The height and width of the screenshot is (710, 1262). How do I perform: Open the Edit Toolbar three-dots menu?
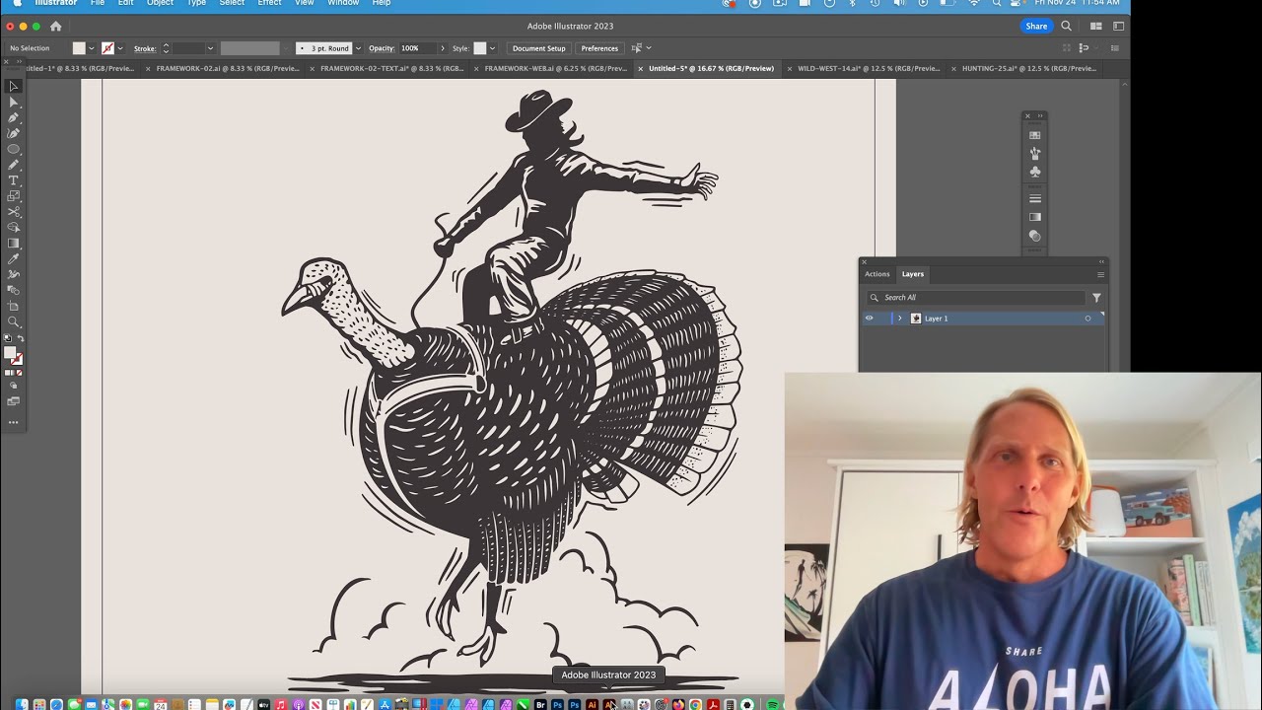pos(13,422)
